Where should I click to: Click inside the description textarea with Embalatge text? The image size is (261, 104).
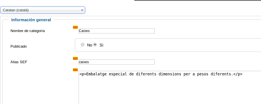[170, 88]
